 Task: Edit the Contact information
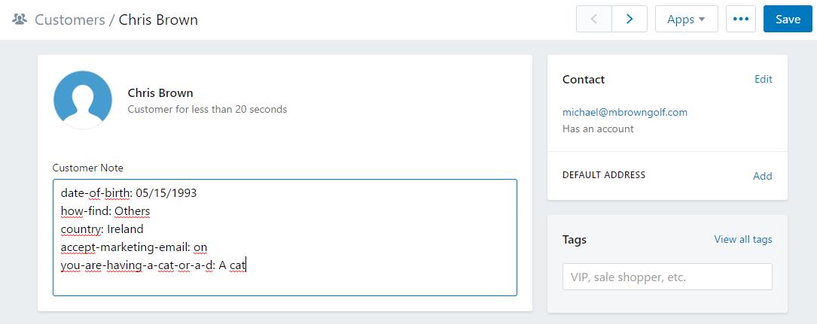point(764,79)
